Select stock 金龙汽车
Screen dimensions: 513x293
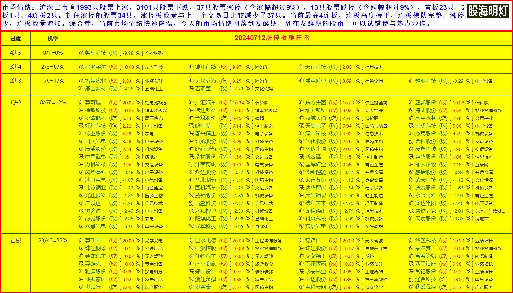click(x=95, y=256)
